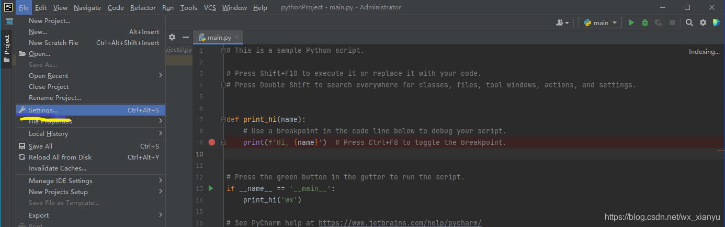Click the fold end marker at line 4
725x227 pixels.
click(223, 85)
